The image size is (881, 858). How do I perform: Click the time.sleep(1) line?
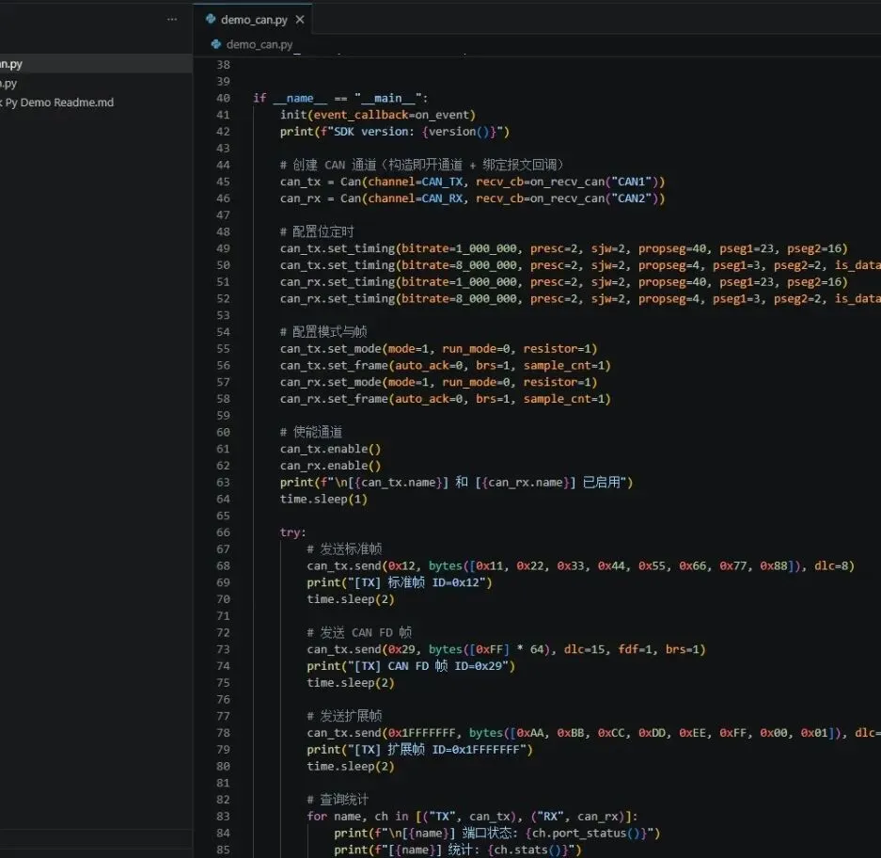pos(323,499)
